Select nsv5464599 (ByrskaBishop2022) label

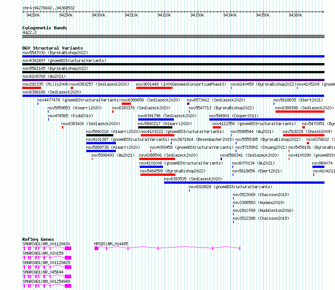[x=173, y=171]
